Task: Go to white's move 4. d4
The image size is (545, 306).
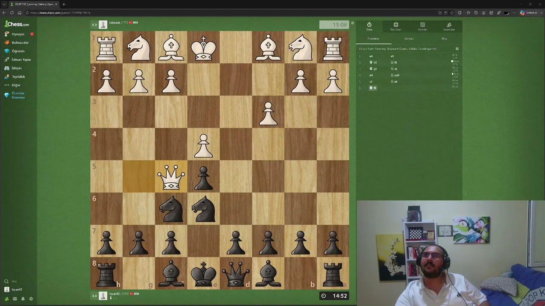Action: click(x=371, y=75)
